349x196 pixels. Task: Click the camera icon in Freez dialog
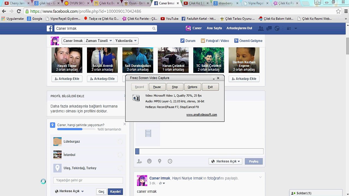click(x=136, y=98)
